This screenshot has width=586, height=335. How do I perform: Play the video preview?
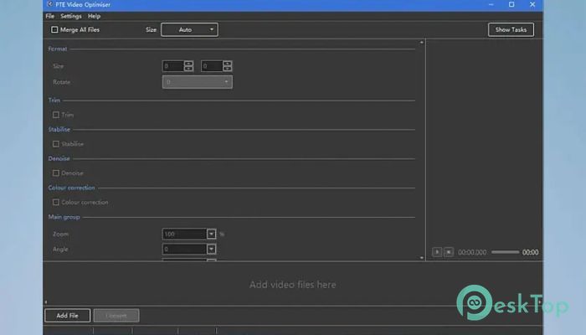tap(436, 252)
